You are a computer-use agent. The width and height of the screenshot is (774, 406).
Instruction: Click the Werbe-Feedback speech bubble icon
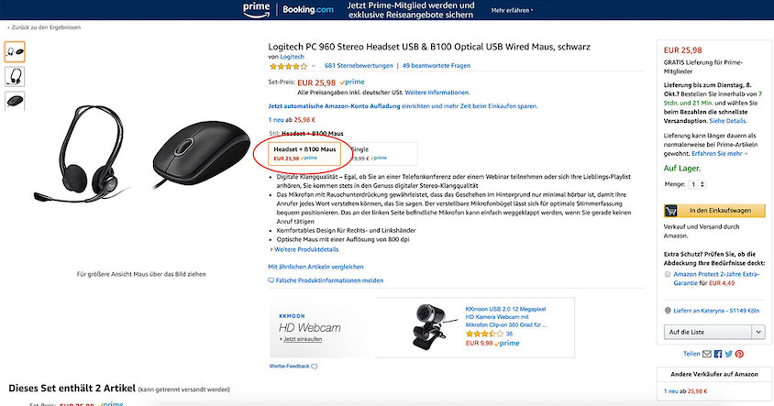(314, 366)
